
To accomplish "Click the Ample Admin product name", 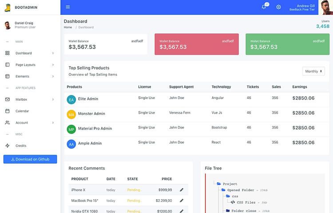I will 90,143.
